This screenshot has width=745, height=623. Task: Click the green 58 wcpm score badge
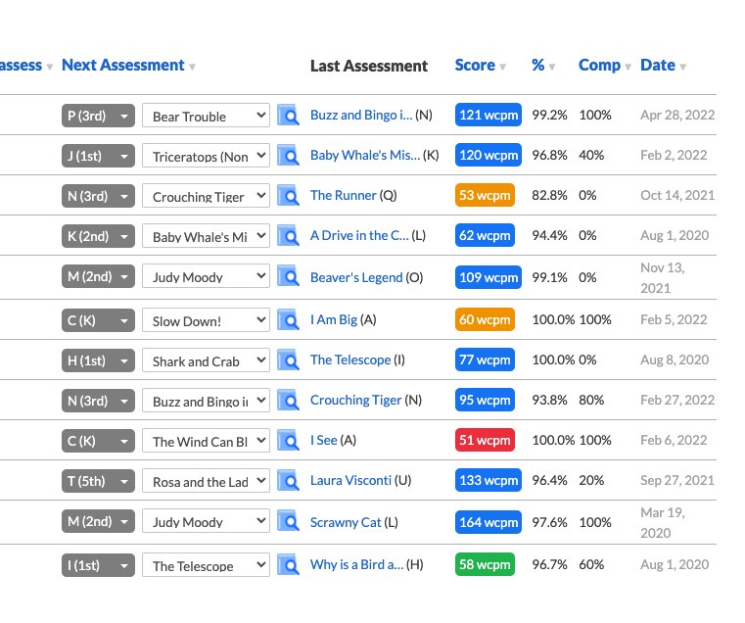[485, 565]
